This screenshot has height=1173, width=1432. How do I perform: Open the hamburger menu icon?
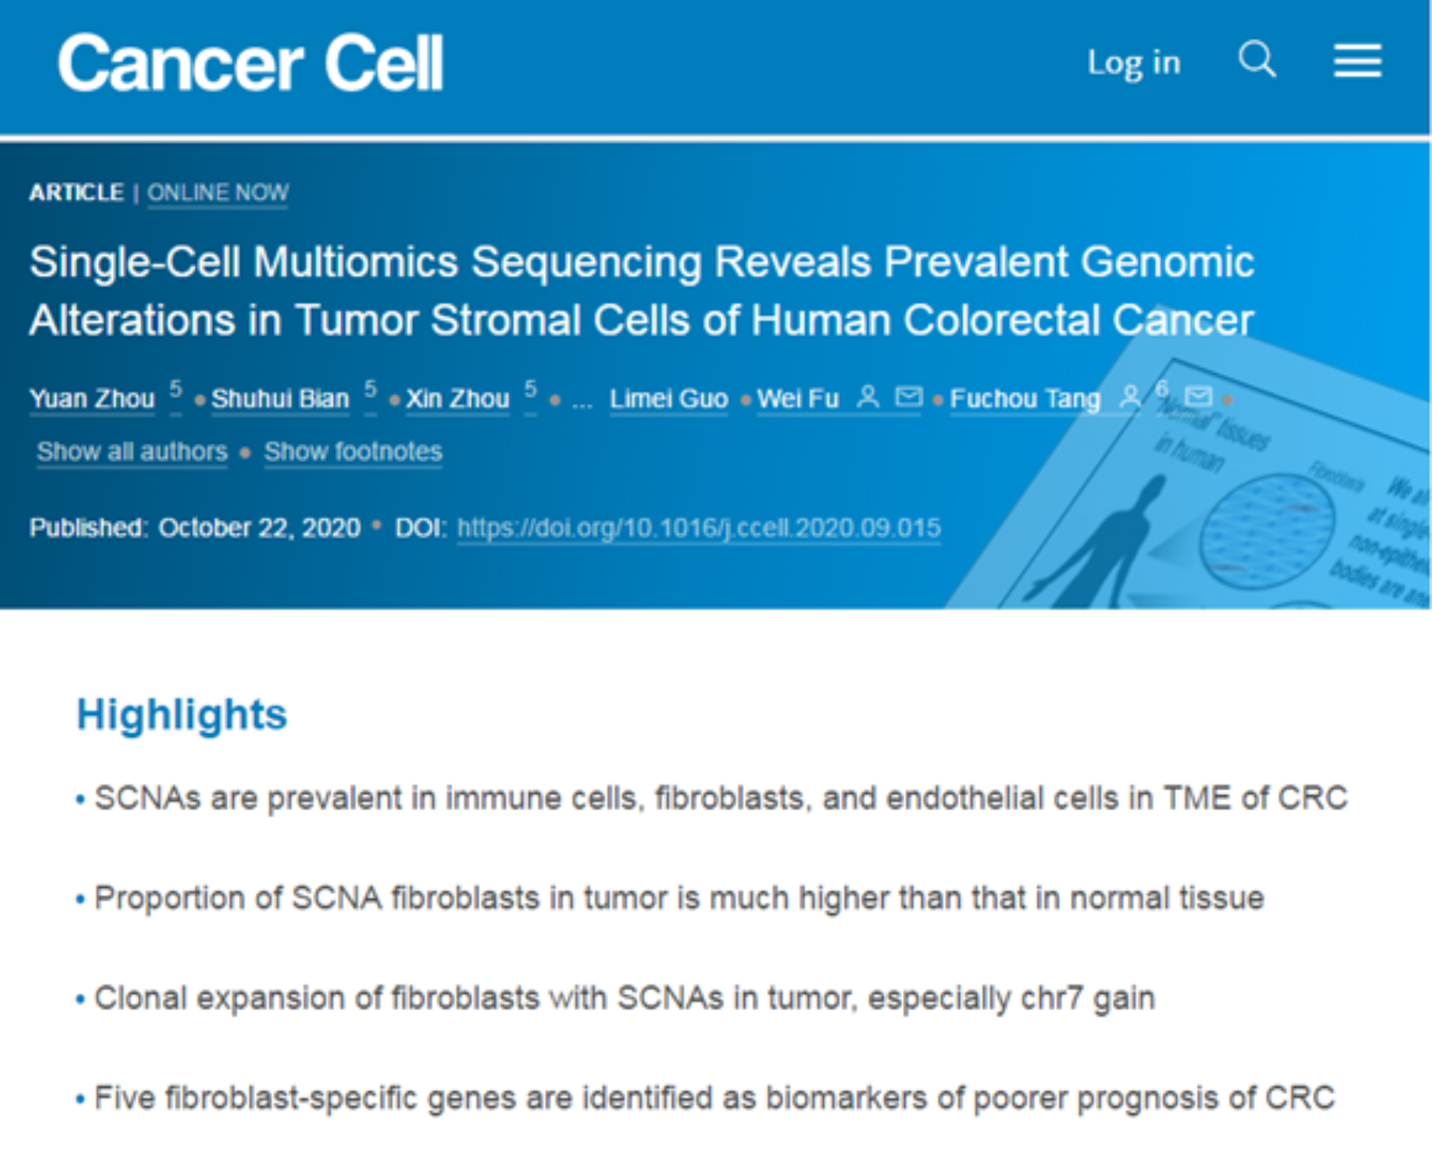[x=1357, y=61]
